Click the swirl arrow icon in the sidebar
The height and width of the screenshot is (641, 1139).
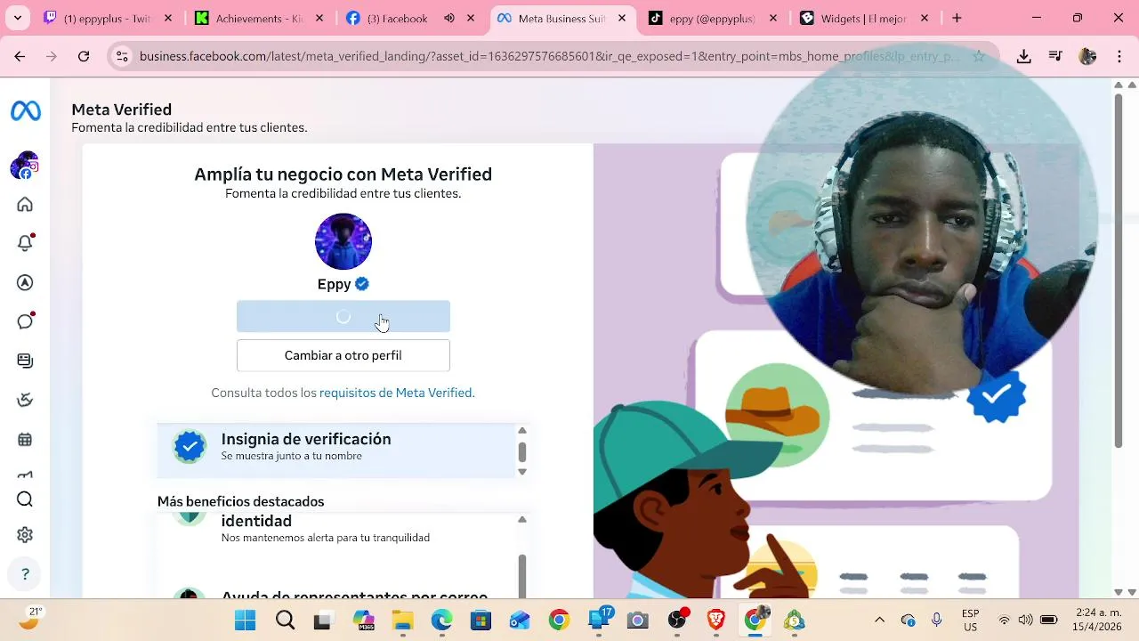tap(25, 400)
